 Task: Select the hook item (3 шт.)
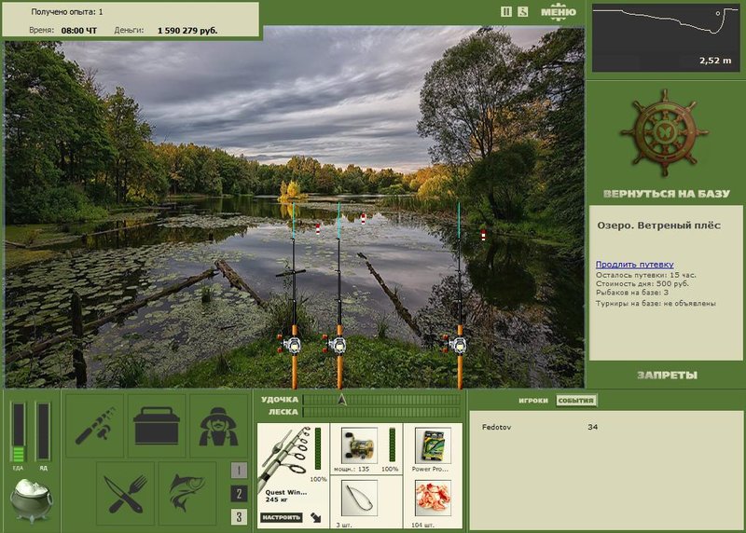click(359, 499)
